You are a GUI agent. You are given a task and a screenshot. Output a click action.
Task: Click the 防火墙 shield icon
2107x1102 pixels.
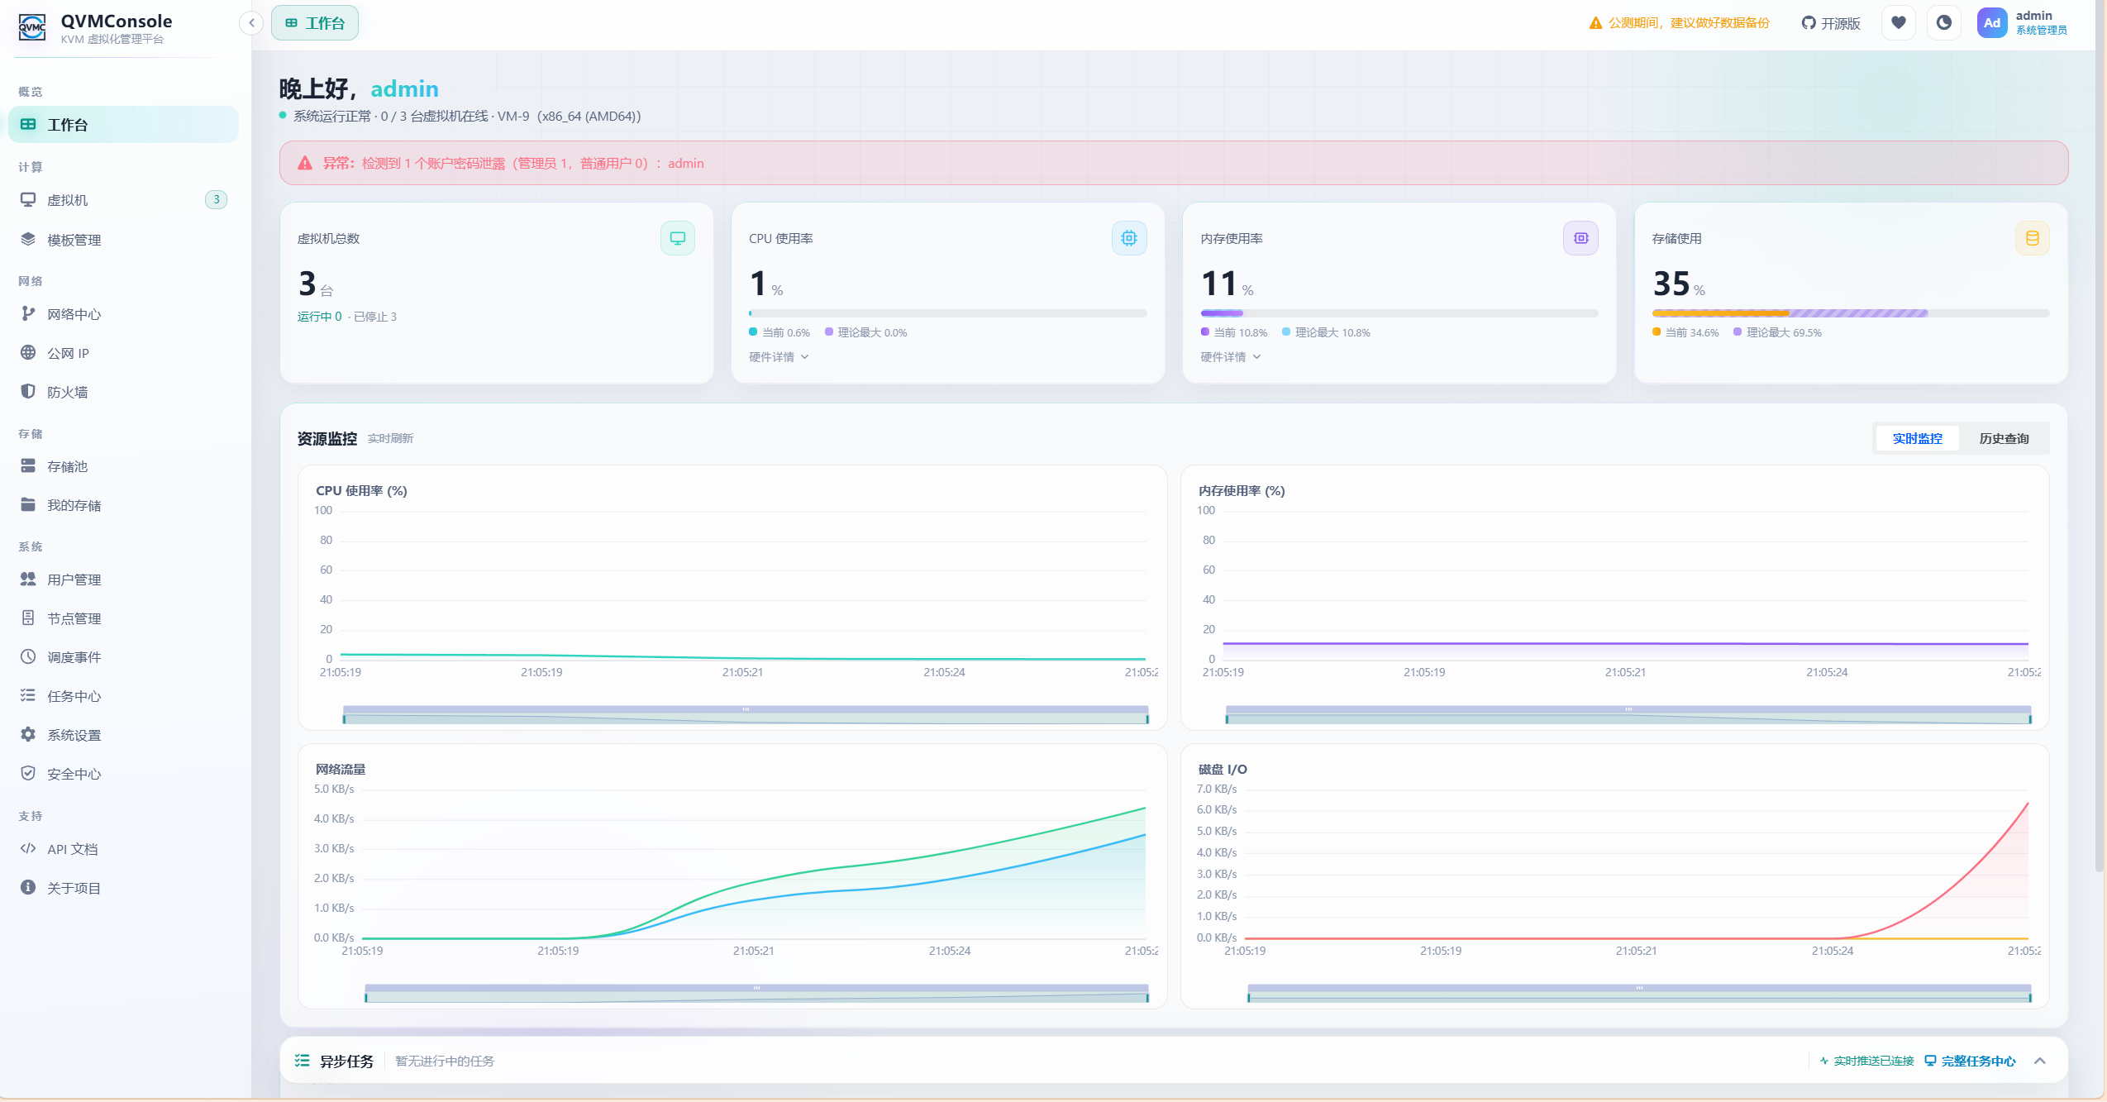[x=28, y=392]
